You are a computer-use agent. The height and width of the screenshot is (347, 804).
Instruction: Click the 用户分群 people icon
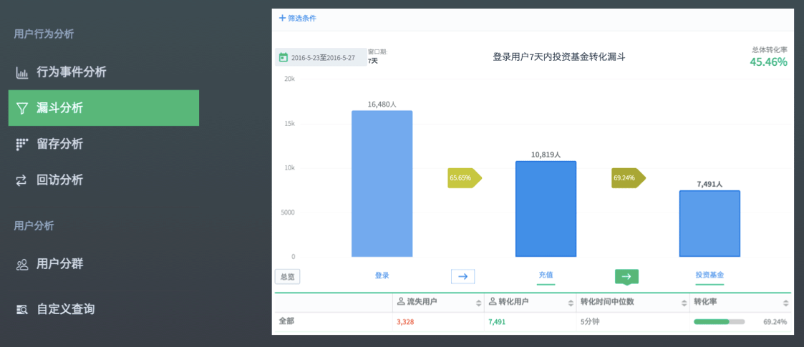[22, 264]
